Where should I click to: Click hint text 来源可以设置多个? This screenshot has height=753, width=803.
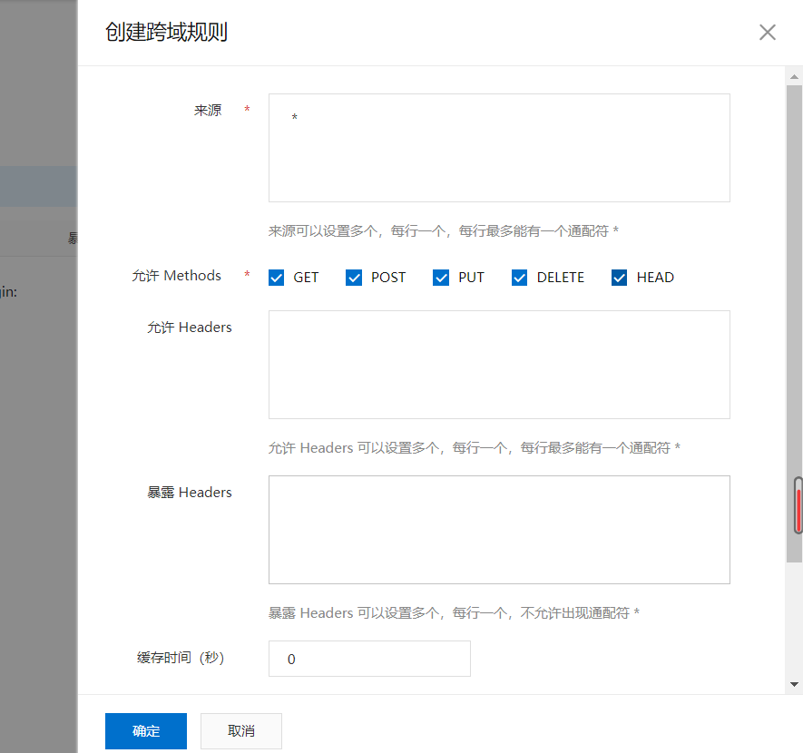pos(444,231)
